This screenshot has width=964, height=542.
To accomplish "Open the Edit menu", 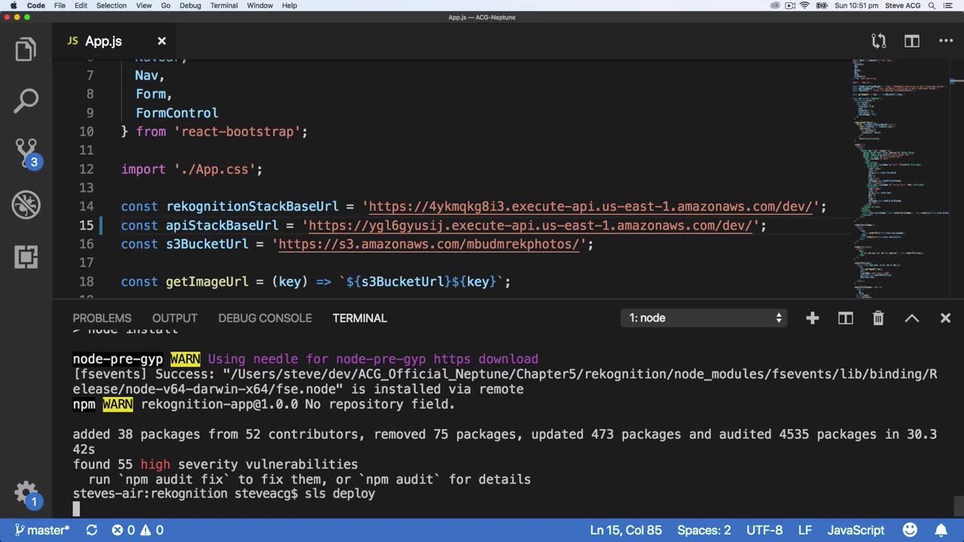I will (81, 5).
